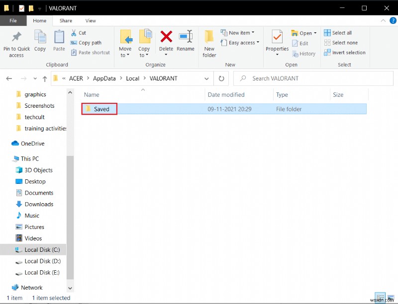
Task: Click VALORANT in the address path
Action: pyautogui.click(x=163, y=78)
